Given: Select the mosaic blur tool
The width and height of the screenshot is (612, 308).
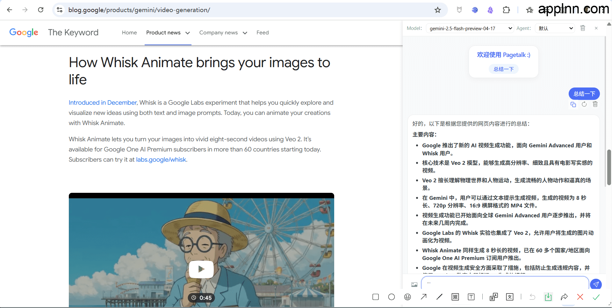Looking at the screenshot, I should tap(455, 297).
